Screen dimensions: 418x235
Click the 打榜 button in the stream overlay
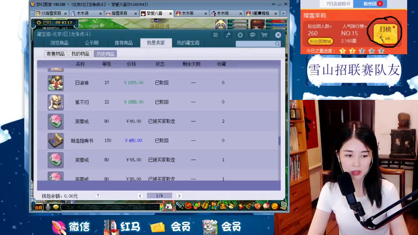[386, 32]
